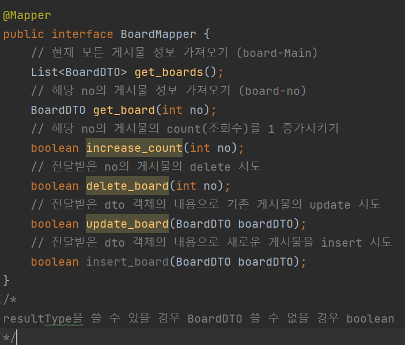This screenshot has width=405, height=345.
Task: Click the get_boards method name
Action: coord(169,72)
